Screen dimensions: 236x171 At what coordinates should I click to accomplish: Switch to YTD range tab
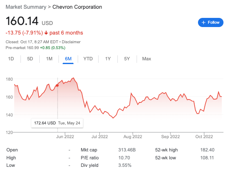pos(88,59)
